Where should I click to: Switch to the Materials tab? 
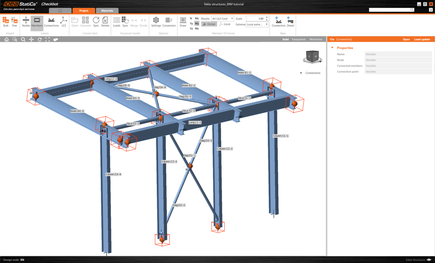(x=107, y=11)
